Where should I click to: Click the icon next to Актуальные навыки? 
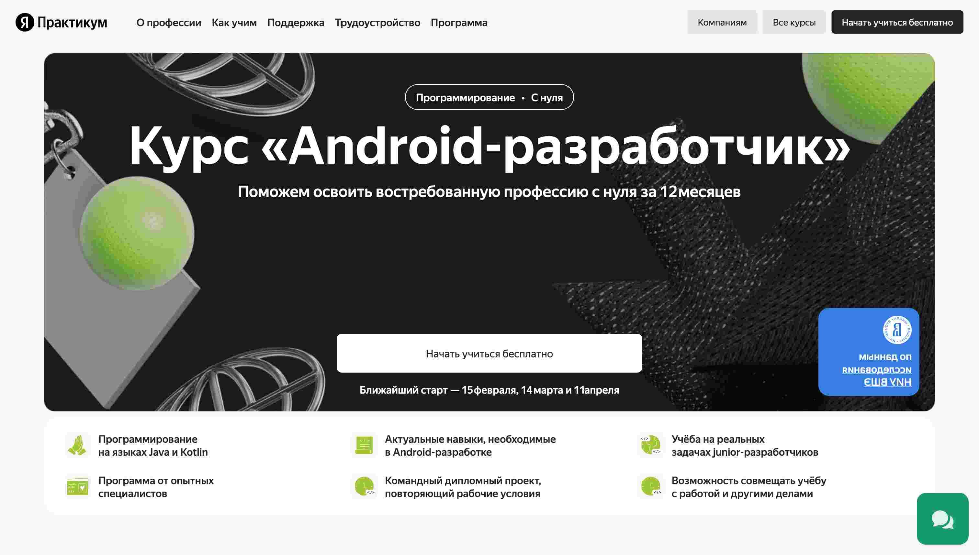point(364,445)
